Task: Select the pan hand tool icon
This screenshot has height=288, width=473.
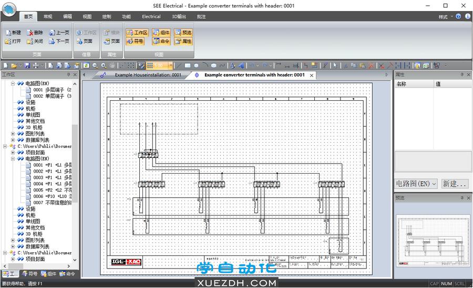Action: click(112, 66)
